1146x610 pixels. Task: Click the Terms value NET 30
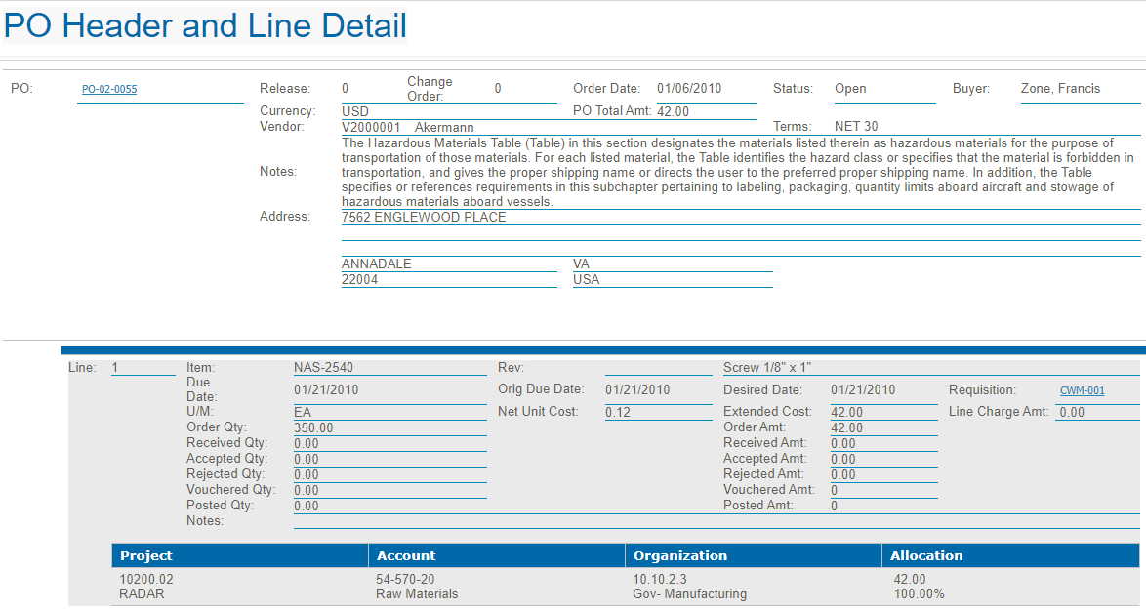coord(856,127)
